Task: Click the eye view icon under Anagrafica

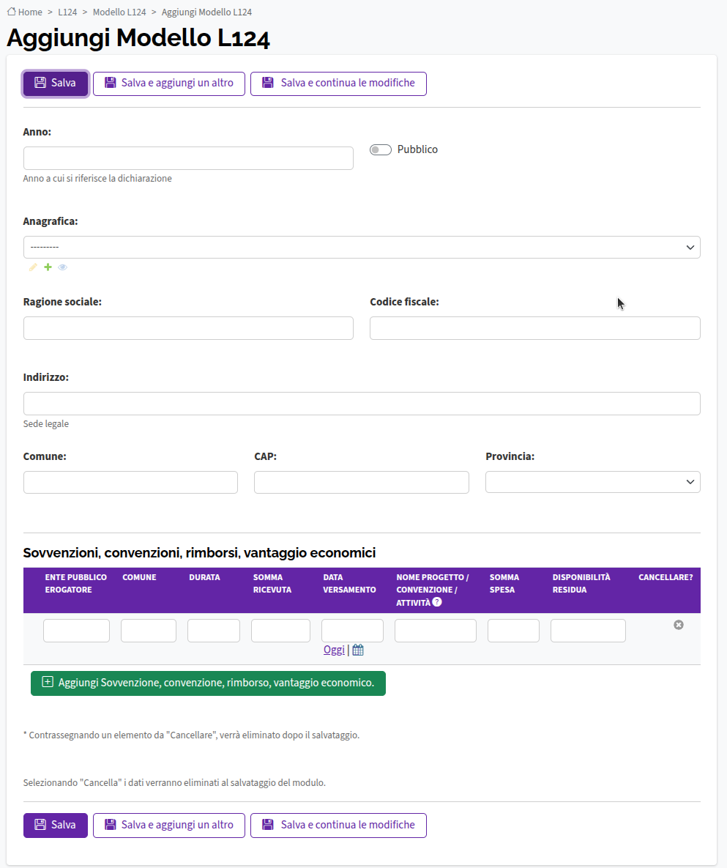Action: tap(62, 267)
